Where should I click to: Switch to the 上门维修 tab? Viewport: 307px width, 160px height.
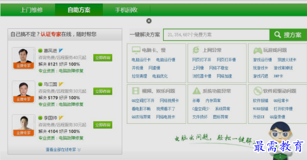31,10
